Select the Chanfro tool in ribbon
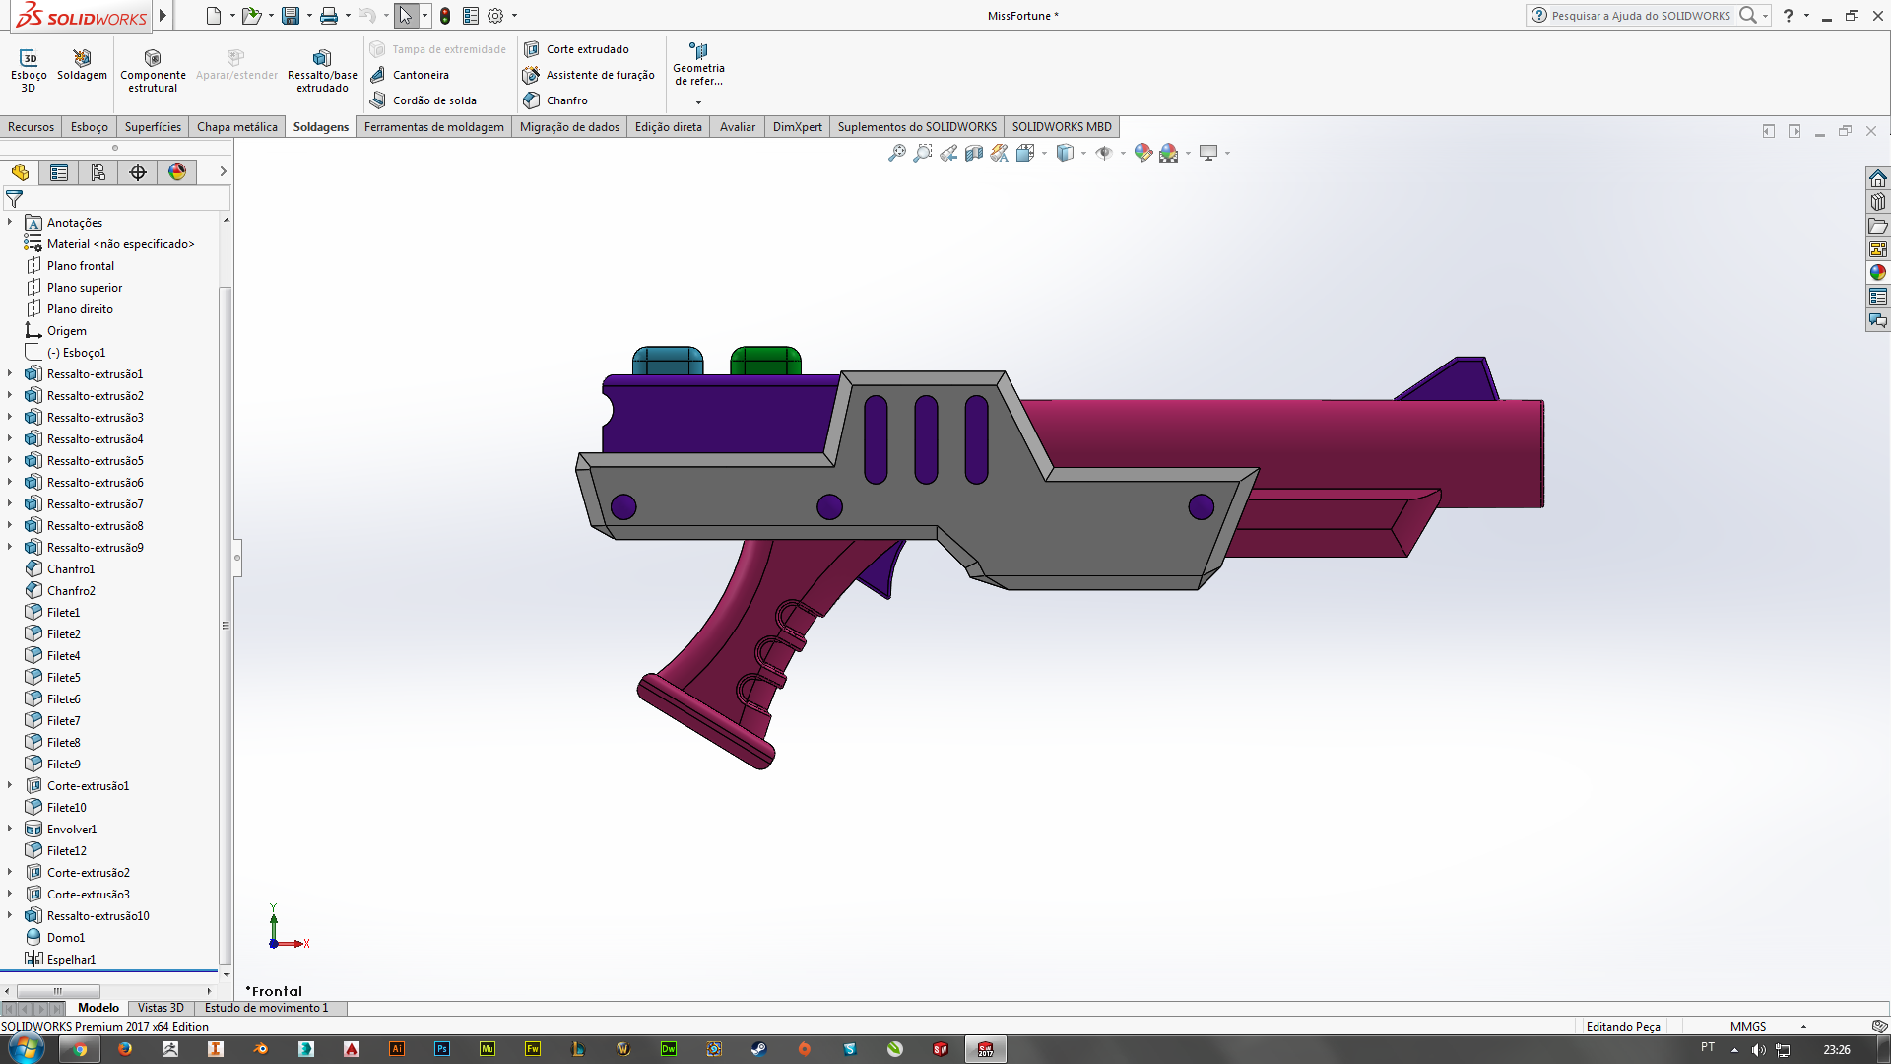 click(x=555, y=100)
